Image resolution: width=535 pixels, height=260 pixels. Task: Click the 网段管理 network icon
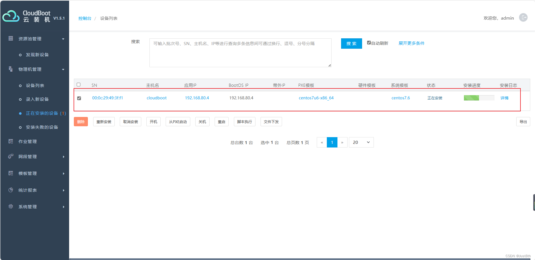(10, 156)
